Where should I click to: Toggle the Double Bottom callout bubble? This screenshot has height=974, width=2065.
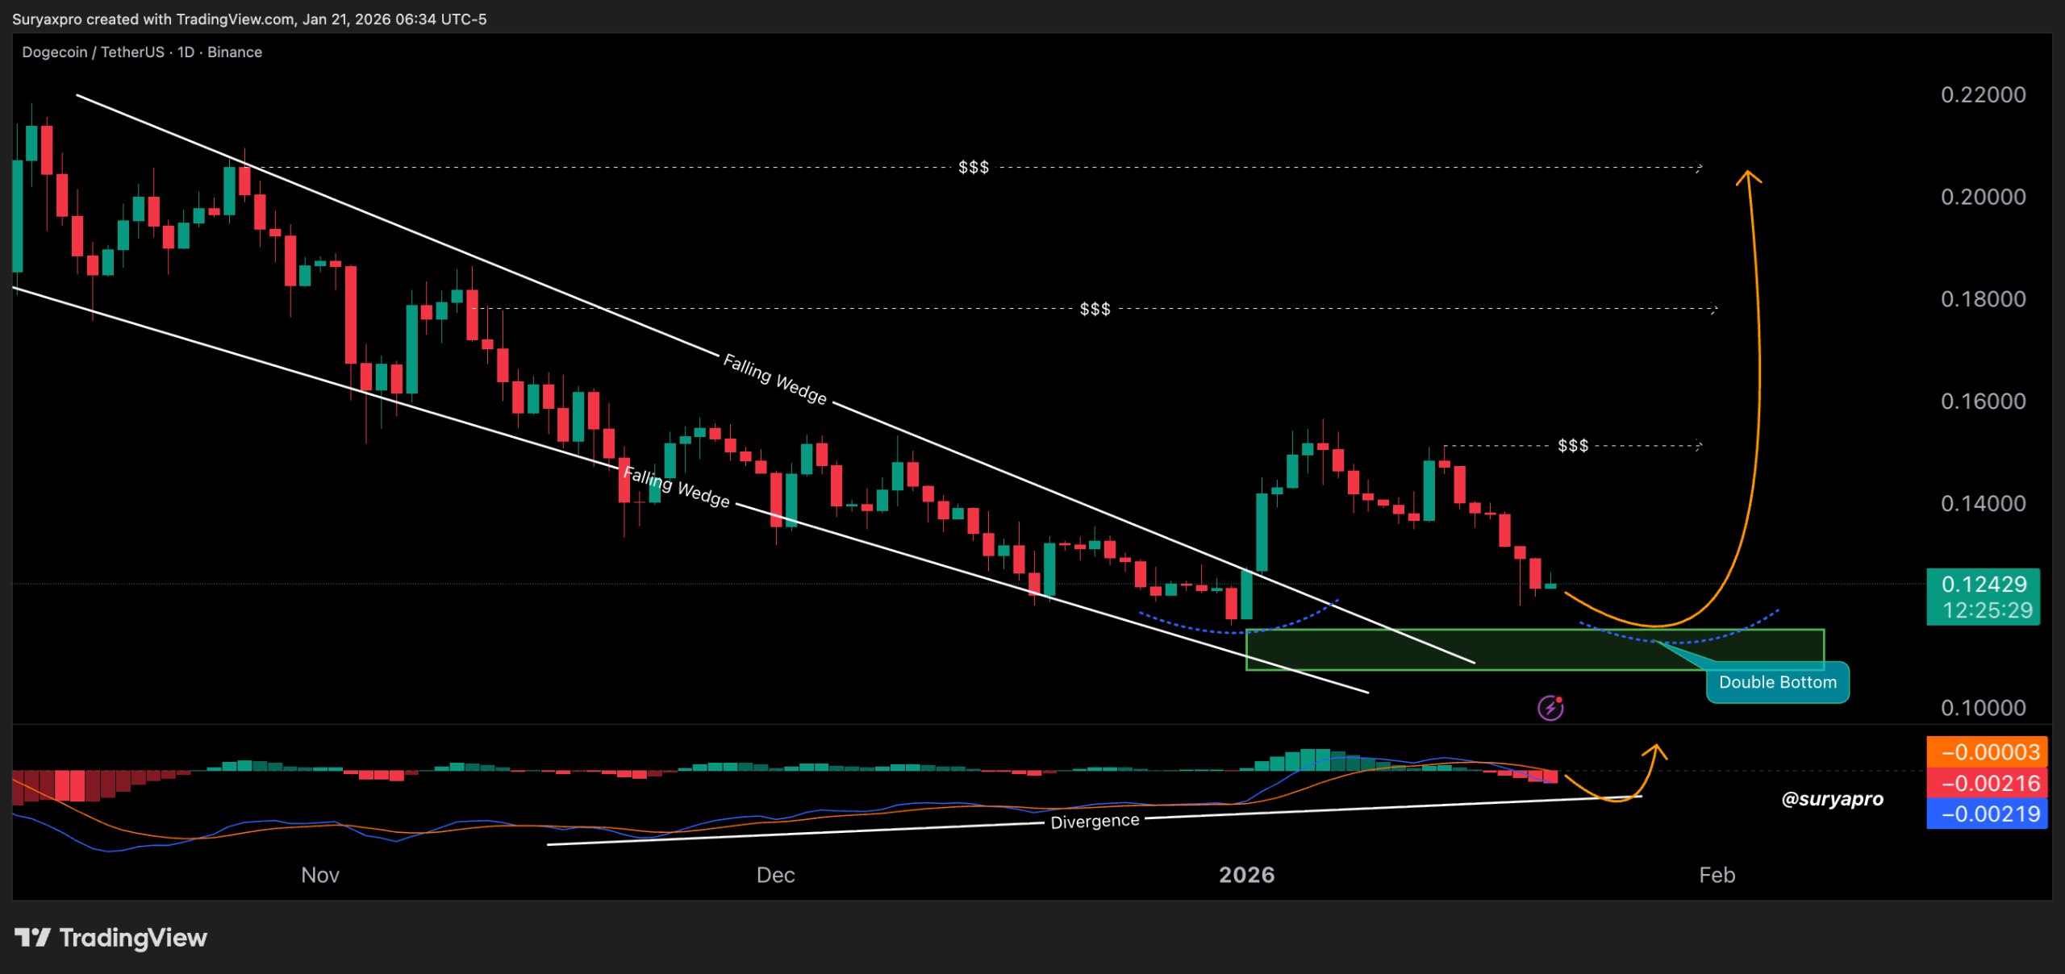(x=1777, y=682)
